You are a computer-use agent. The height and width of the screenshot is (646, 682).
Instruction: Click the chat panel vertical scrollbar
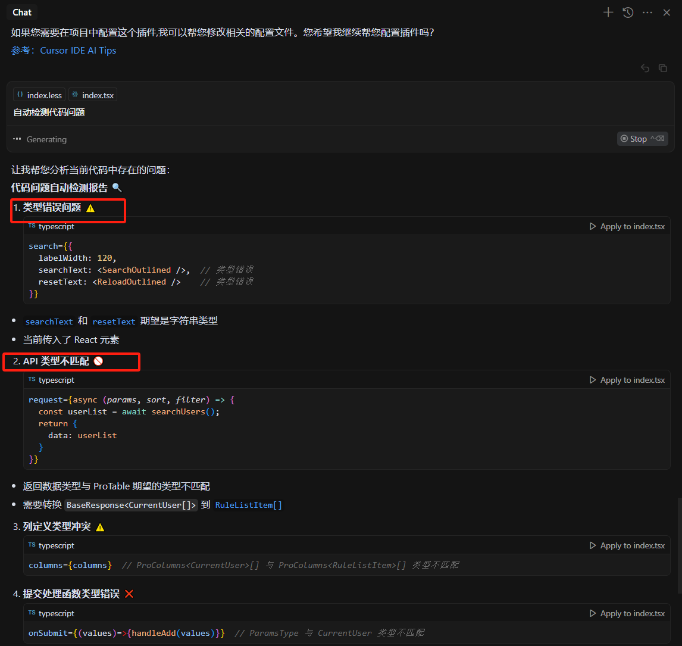click(x=680, y=545)
